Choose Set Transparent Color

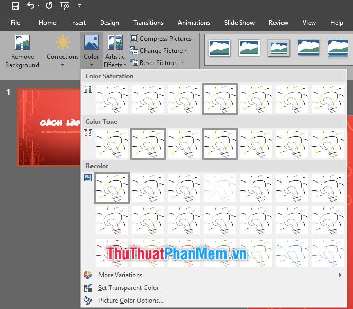point(128,288)
